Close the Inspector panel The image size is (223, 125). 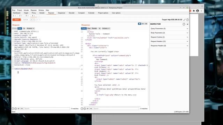point(187,24)
